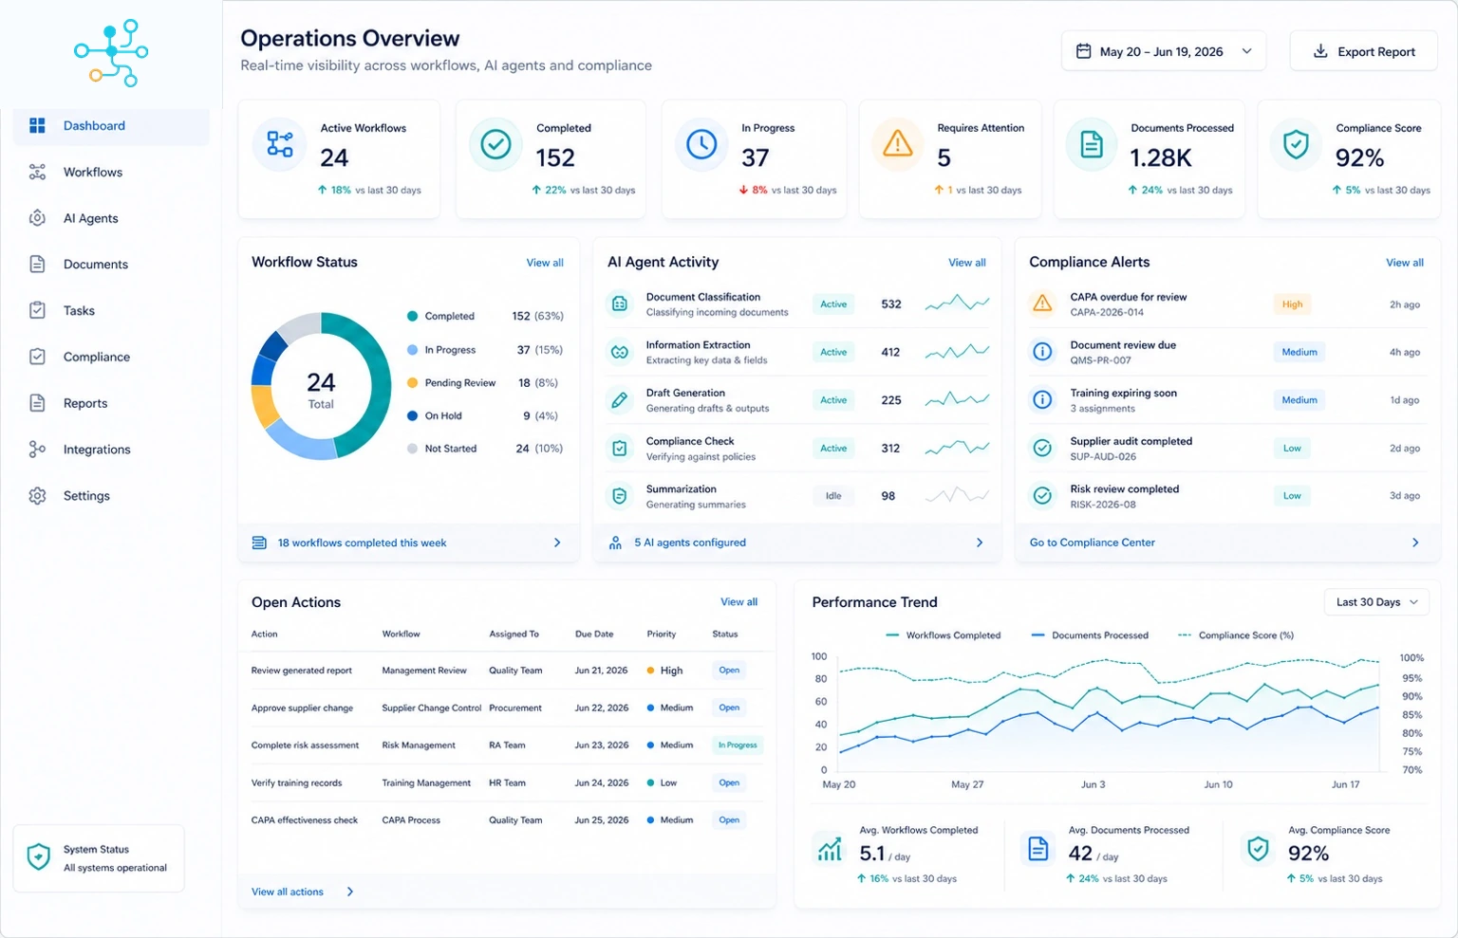Click the Export Report button
This screenshot has width=1458, height=938.
[1363, 51]
